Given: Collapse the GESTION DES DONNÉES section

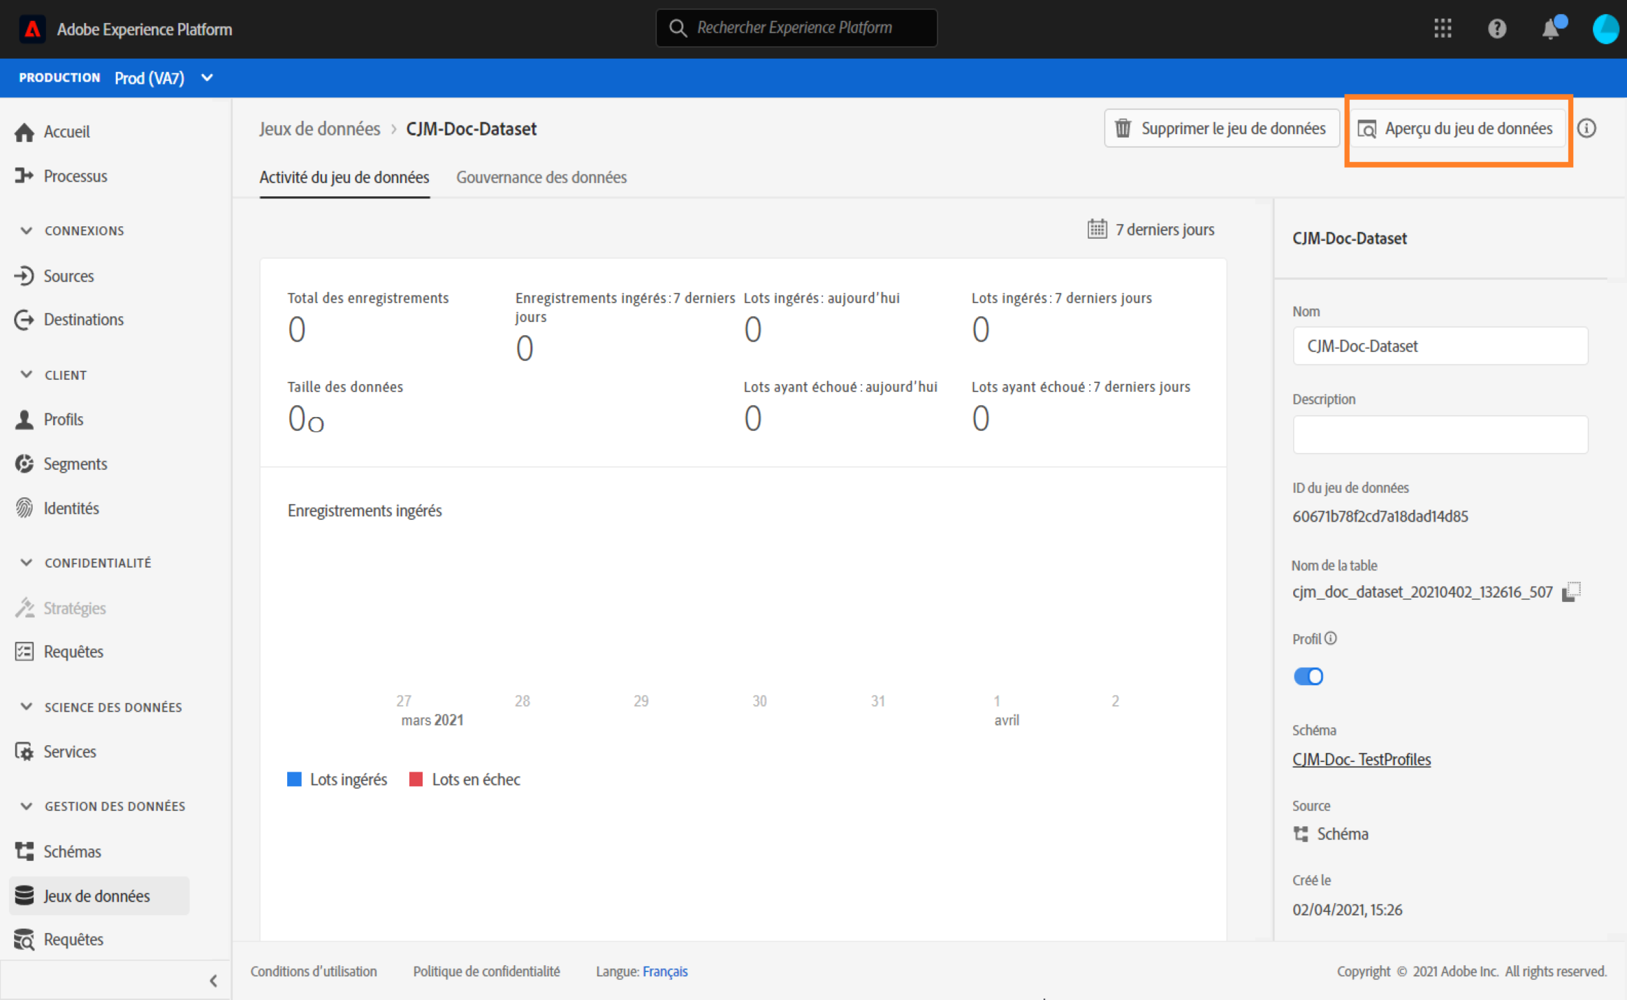Looking at the screenshot, I should 27,806.
